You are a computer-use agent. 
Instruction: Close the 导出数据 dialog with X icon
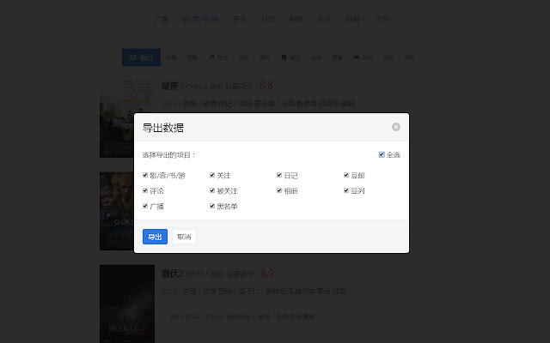tap(396, 127)
